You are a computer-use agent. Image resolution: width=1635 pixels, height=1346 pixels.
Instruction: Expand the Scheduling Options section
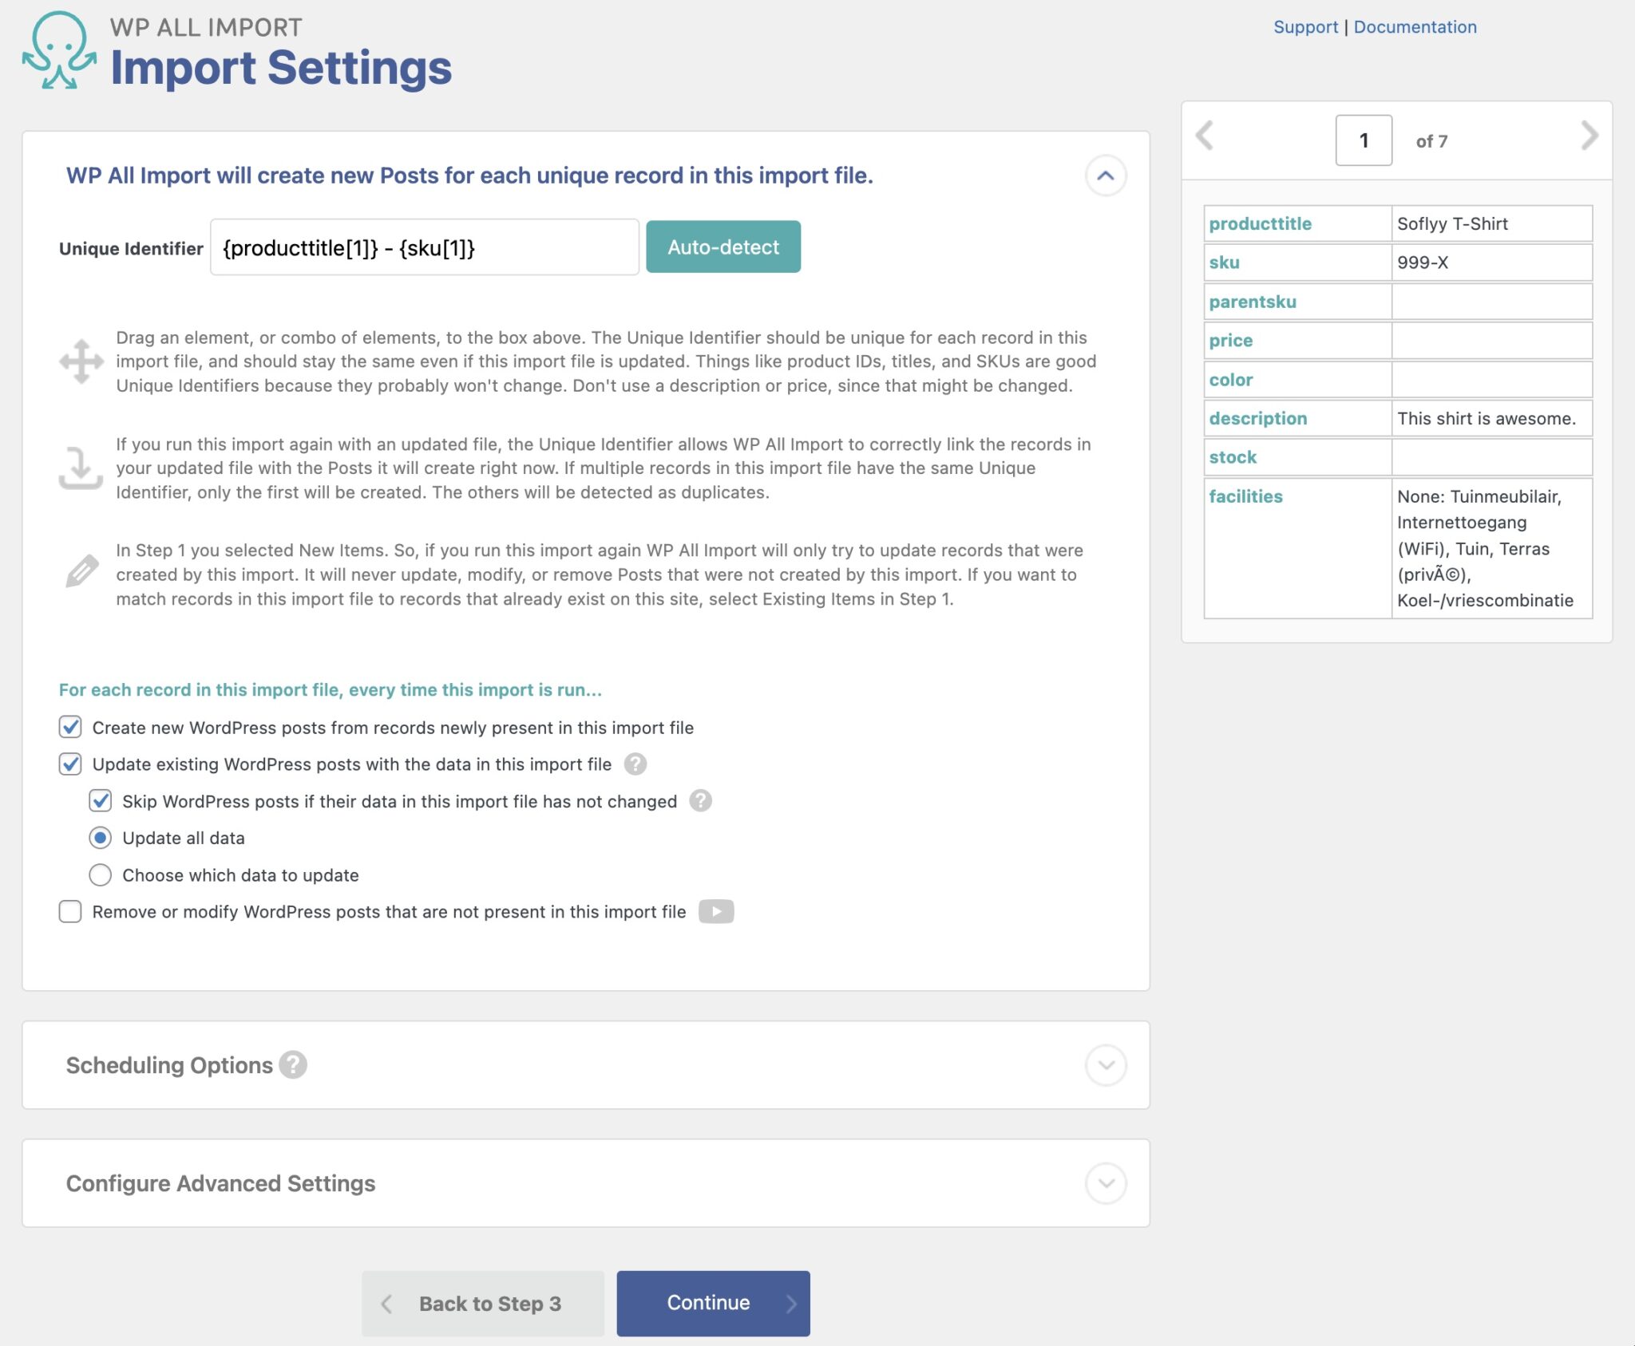point(1106,1064)
